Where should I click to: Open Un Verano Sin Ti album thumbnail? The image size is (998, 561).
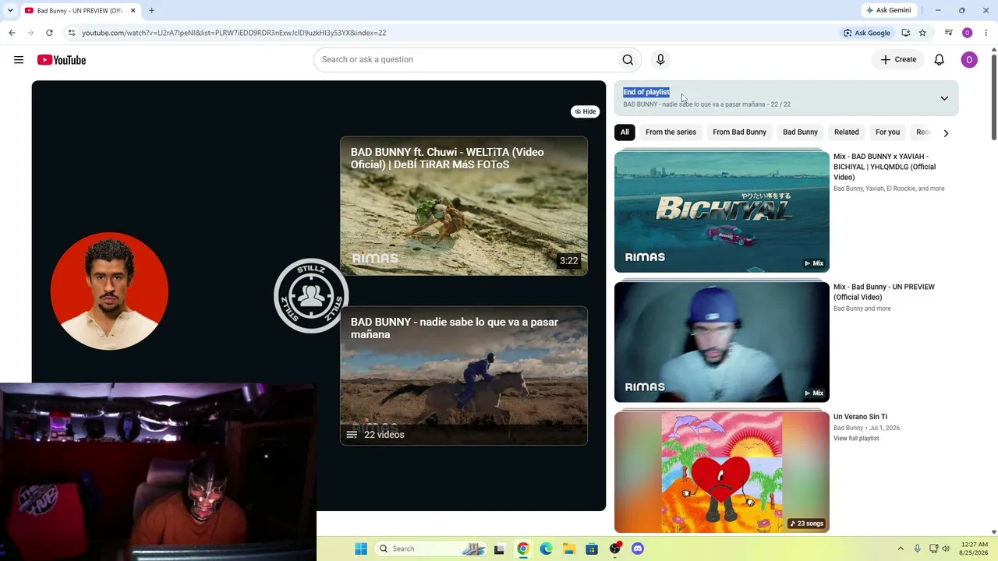tap(722, 472)
